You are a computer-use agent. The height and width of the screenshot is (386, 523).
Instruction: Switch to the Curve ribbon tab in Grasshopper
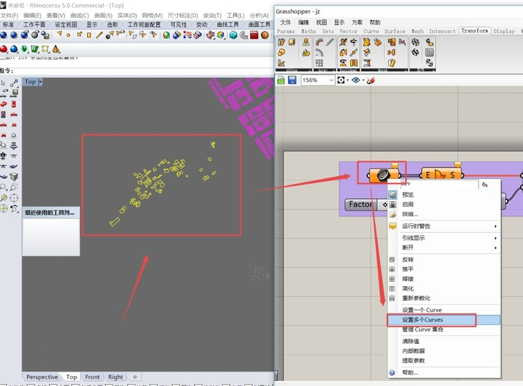coord(371,31)
